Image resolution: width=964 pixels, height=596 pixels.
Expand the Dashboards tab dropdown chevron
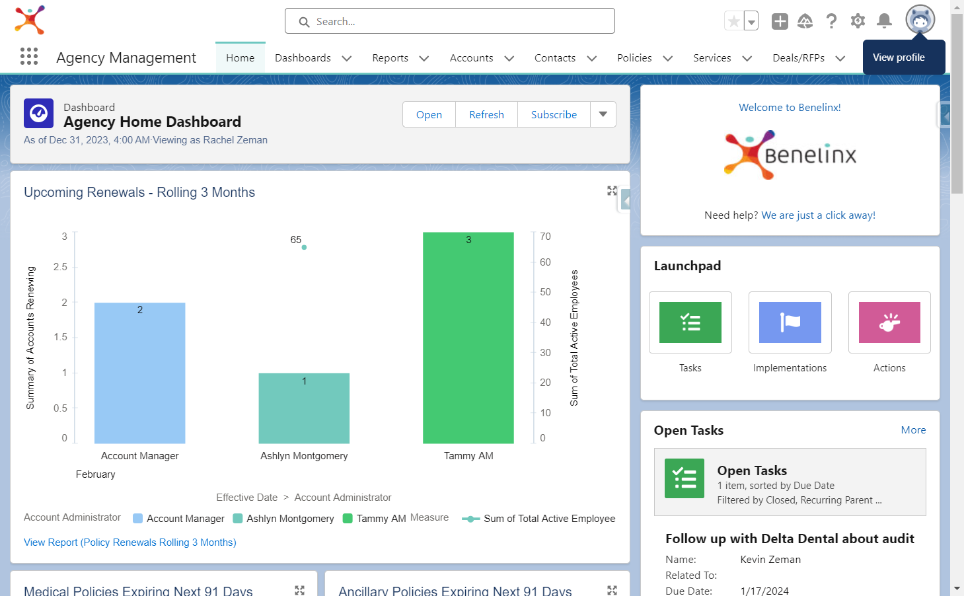347,58
